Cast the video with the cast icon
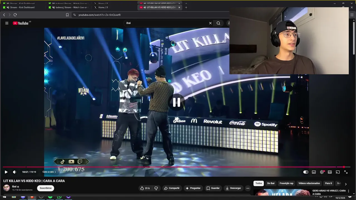 (338, 172)
